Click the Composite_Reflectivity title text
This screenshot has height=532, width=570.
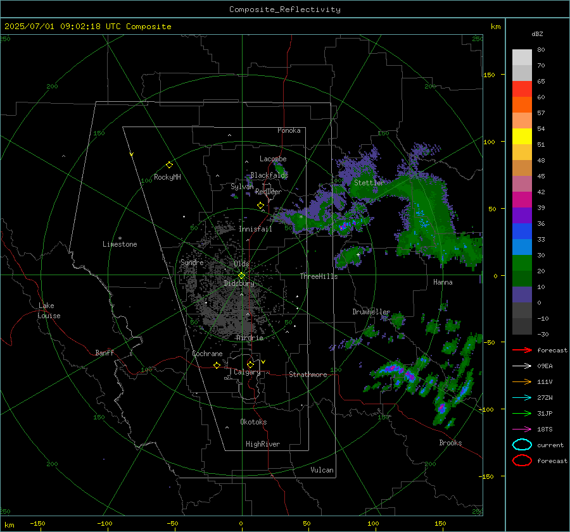[285, 9]
